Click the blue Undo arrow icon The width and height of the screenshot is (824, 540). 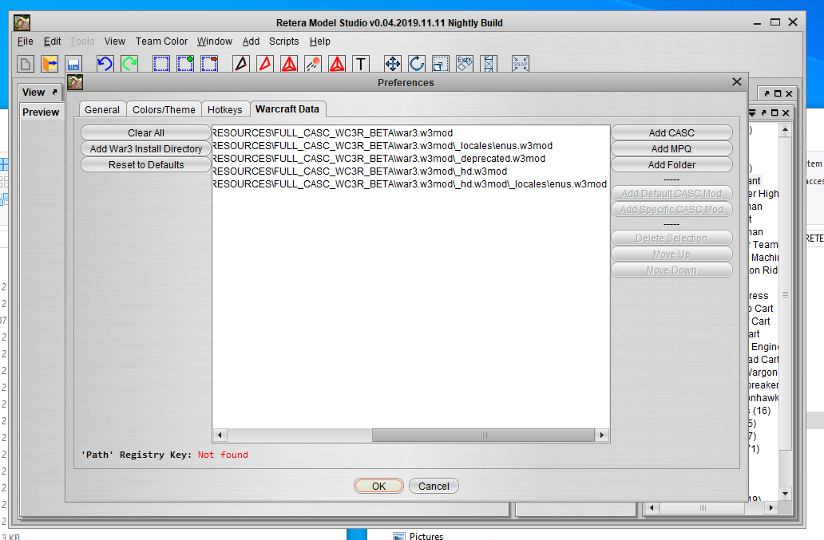point(105,64)
